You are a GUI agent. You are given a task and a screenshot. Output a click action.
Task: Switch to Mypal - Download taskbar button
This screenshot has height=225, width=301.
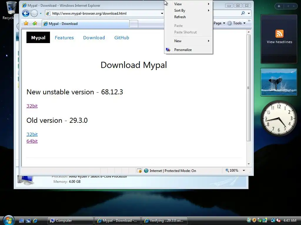point(118,221)
